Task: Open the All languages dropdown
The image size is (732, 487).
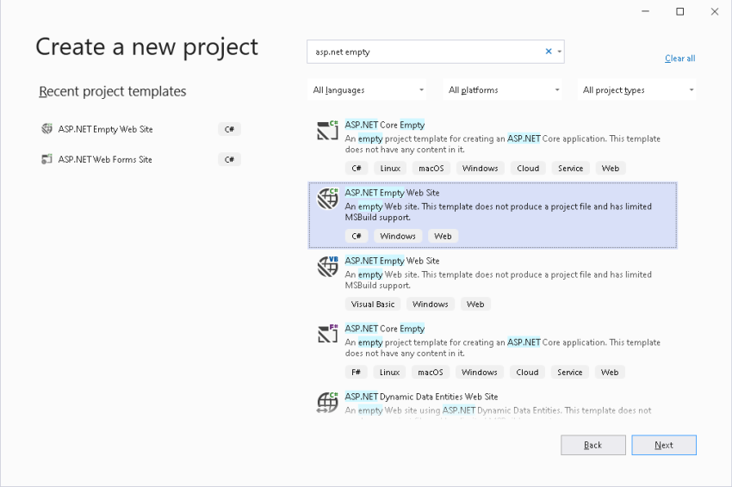Action: pos(368,90)
